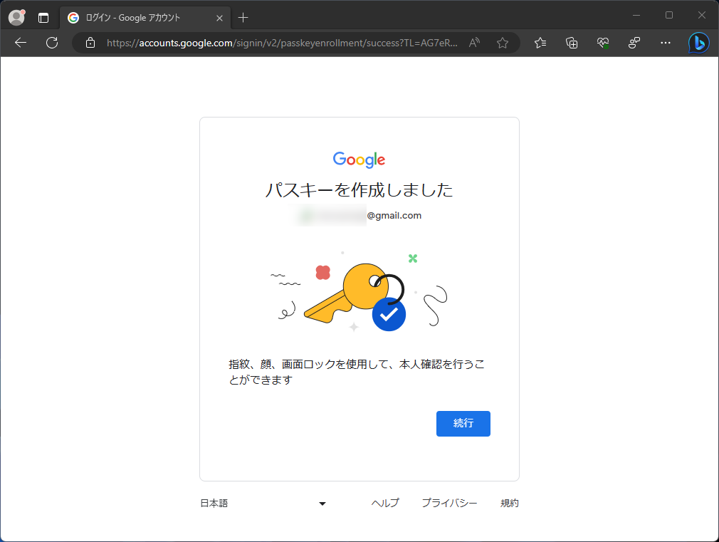Open Settings and more with the ellipsis

tap(665, 43)
